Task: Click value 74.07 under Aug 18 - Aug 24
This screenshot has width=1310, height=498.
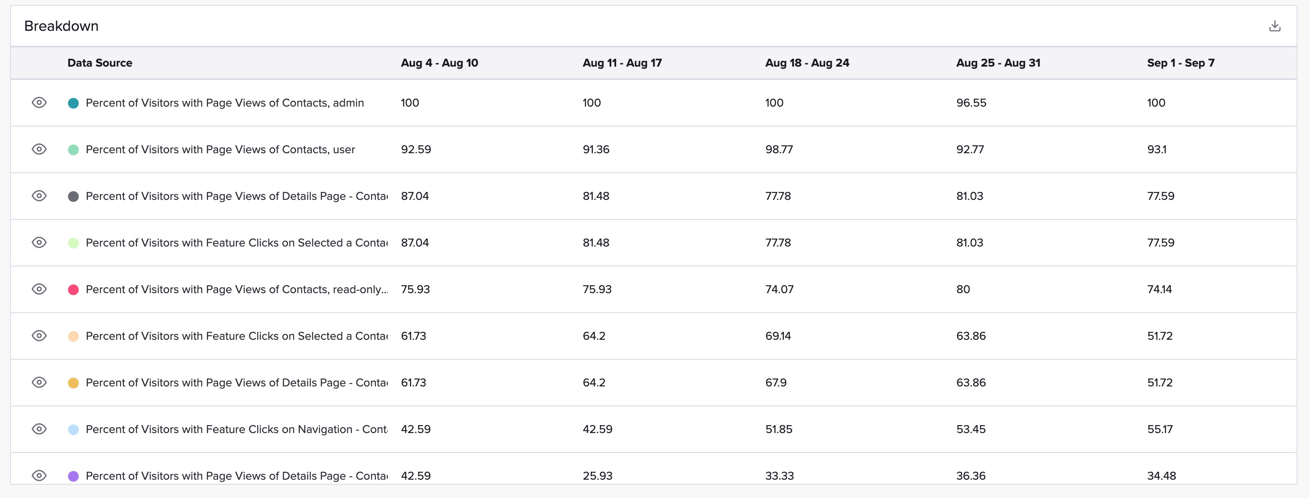Action: click(x=779, y=290)
